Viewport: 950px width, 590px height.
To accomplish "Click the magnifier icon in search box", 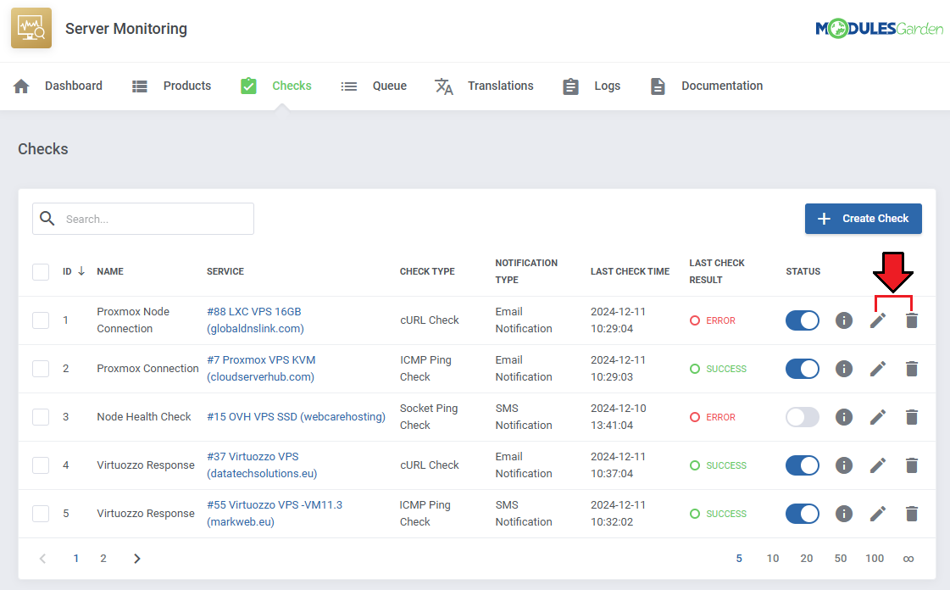I will click(x=47, y=218).
